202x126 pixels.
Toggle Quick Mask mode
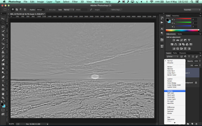tap(3, 110)
